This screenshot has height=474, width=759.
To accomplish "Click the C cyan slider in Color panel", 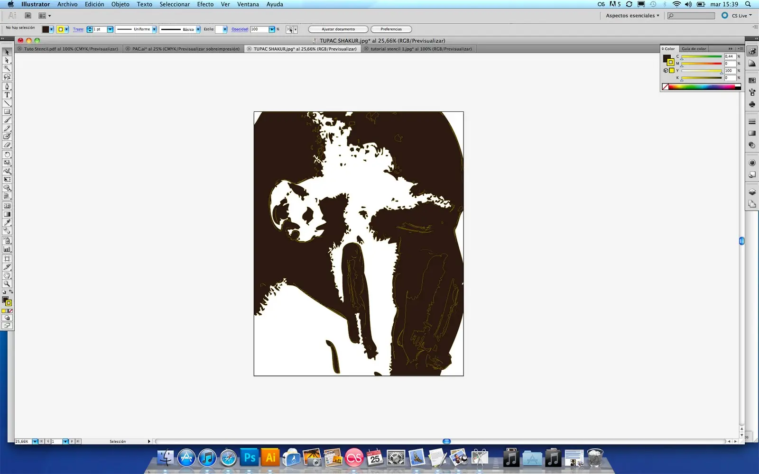I will 702,57.
